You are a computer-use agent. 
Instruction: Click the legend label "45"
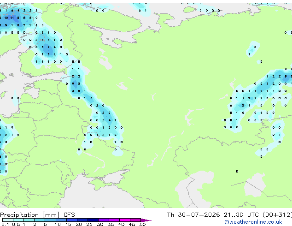pyautogui.click(x=132, y=224)
